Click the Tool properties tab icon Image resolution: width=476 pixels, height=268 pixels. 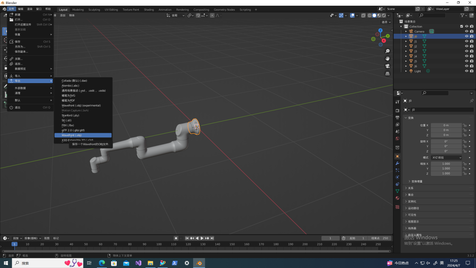coord(397,102)
